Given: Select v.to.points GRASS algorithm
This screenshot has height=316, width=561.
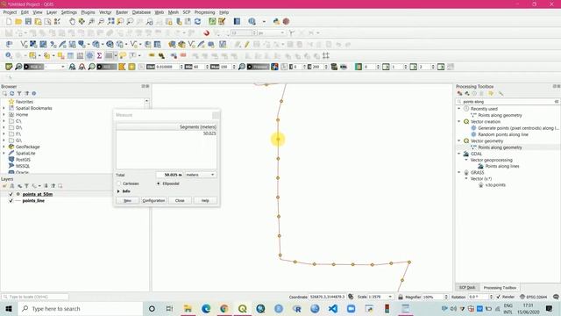Looking at the screenshot, I should coord(495,185).
